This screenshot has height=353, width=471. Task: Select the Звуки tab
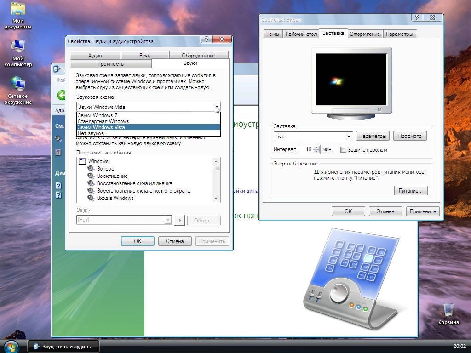click(190, 63)
